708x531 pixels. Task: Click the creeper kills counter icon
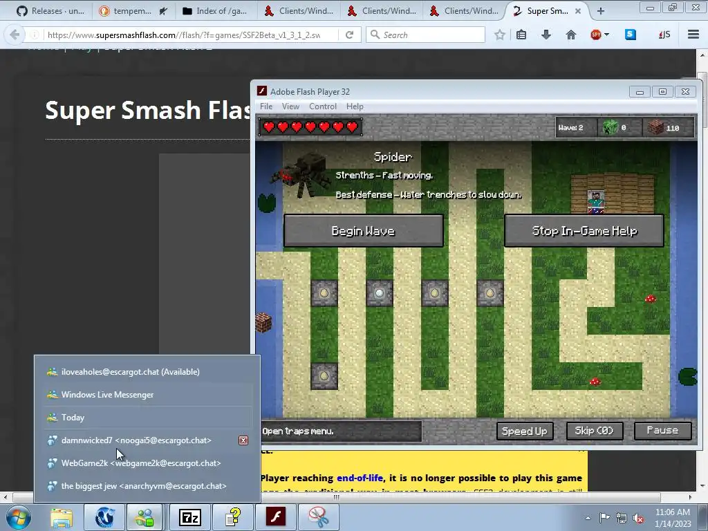[611, 128]
